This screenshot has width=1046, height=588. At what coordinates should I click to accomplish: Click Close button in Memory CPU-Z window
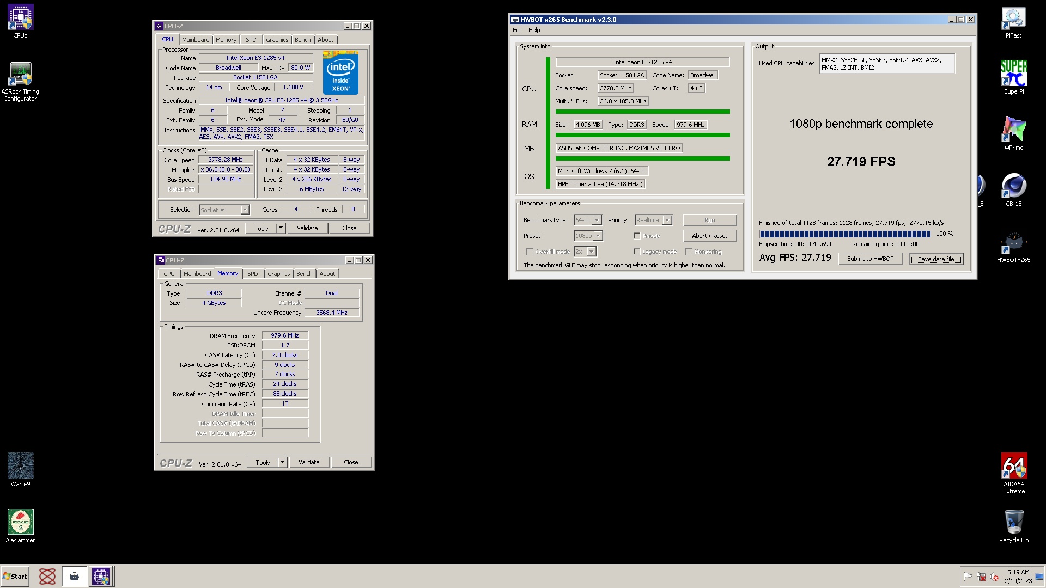pos(351,462)
